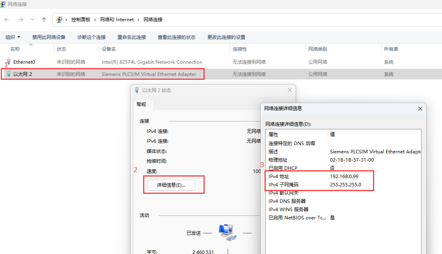Image resolution: width=442 pixels, height=254 pixels.
Task: Click the control panel icon in address bar
Action: pyautogui.click(x=59, y=20)
